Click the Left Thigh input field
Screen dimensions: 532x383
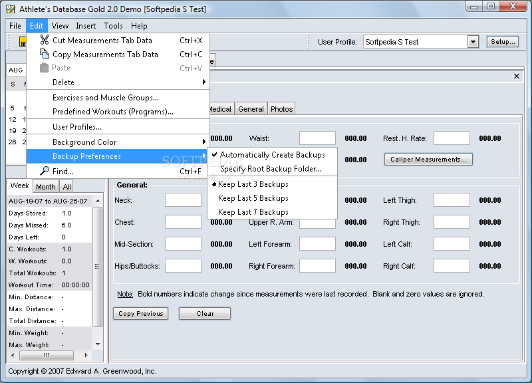pos(452,199)
